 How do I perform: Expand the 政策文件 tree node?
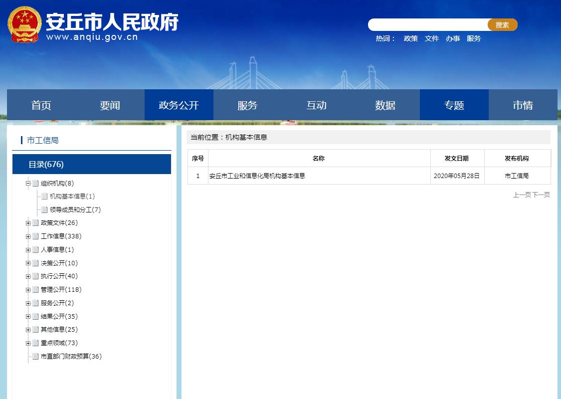pyautogui.click(x=28, y=223)
